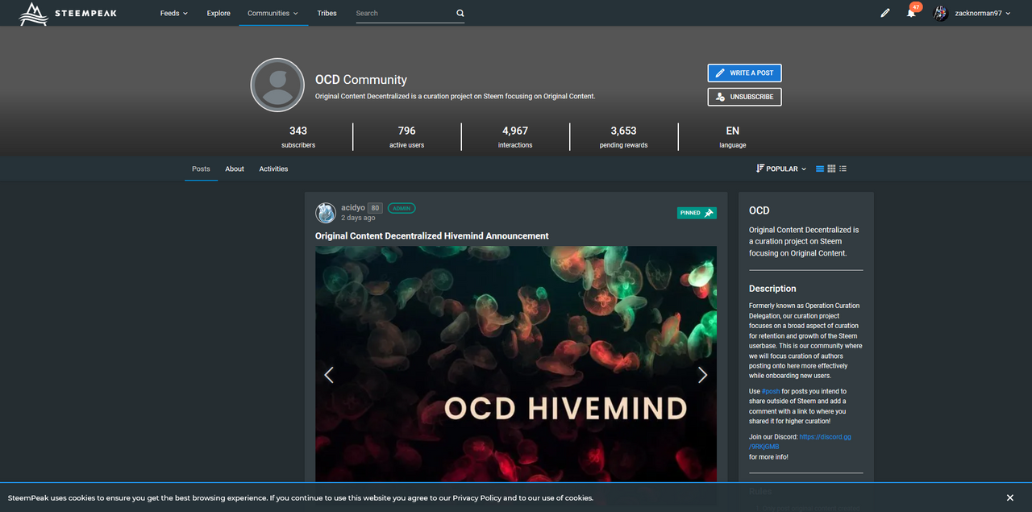This screenshot has width=1032, height=512.
Task: Click the OCD Community title in the header
Action: pyautogui.click(x=361, y=80)
